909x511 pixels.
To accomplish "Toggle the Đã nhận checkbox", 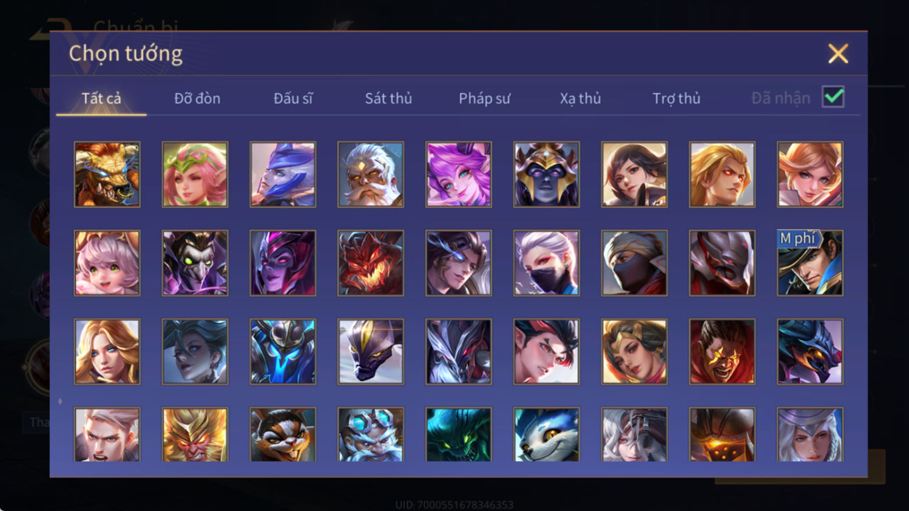I will pos(833,97).
